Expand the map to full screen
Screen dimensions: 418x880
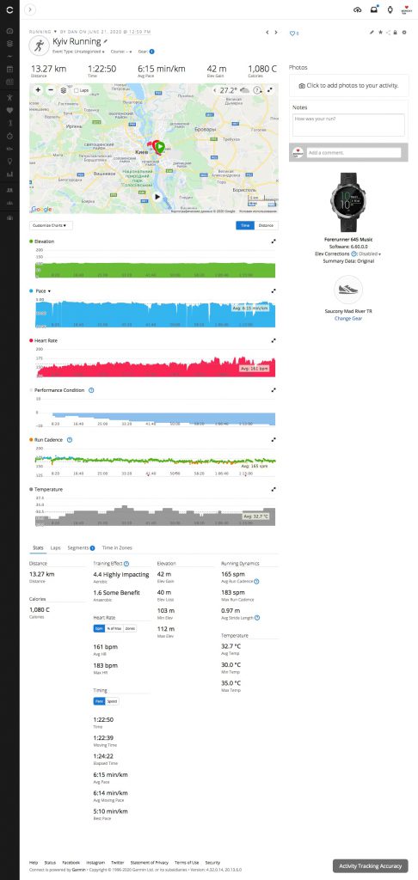click(270, 89)
